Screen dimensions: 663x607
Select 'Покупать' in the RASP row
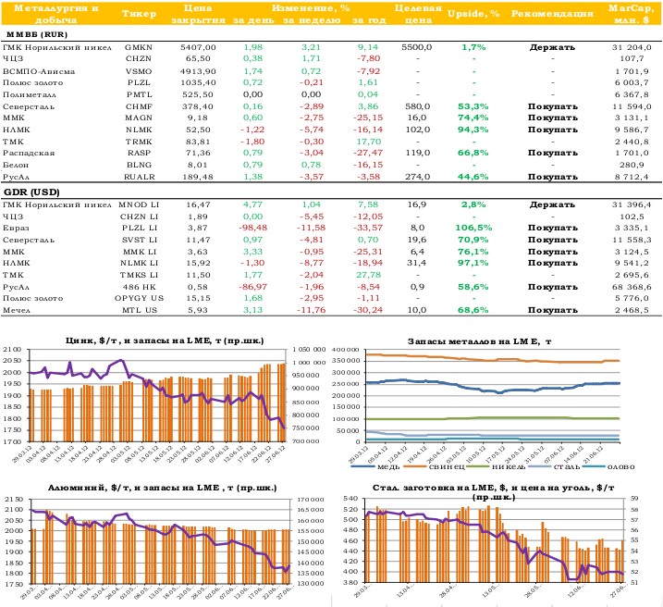(553, 153)
